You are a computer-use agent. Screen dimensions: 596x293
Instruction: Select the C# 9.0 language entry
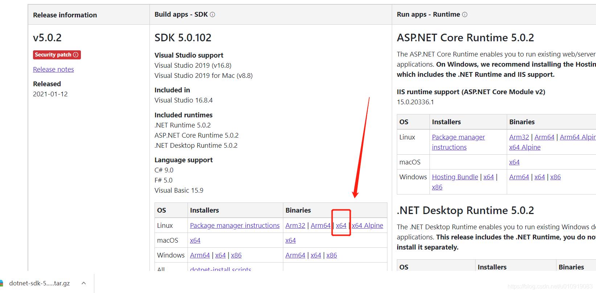point(164,170)
